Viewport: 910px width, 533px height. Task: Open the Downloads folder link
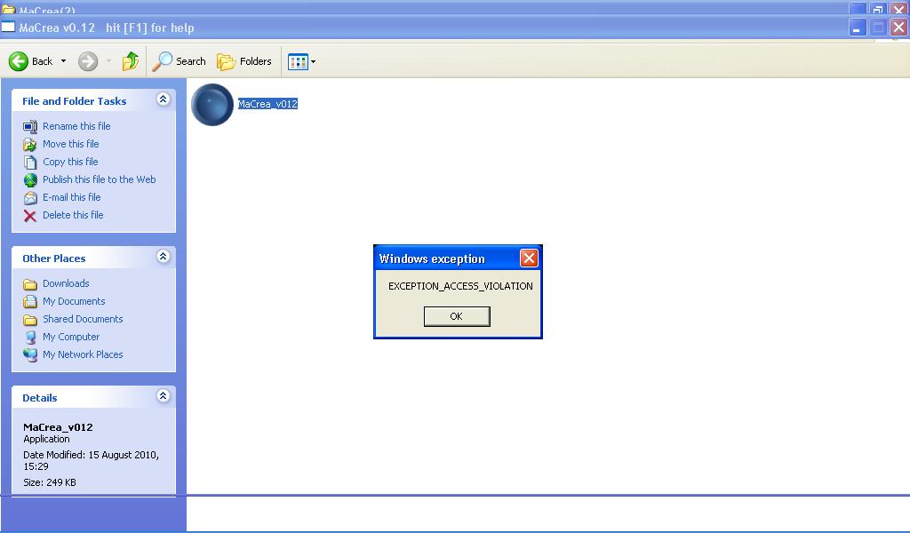point(66,283)
